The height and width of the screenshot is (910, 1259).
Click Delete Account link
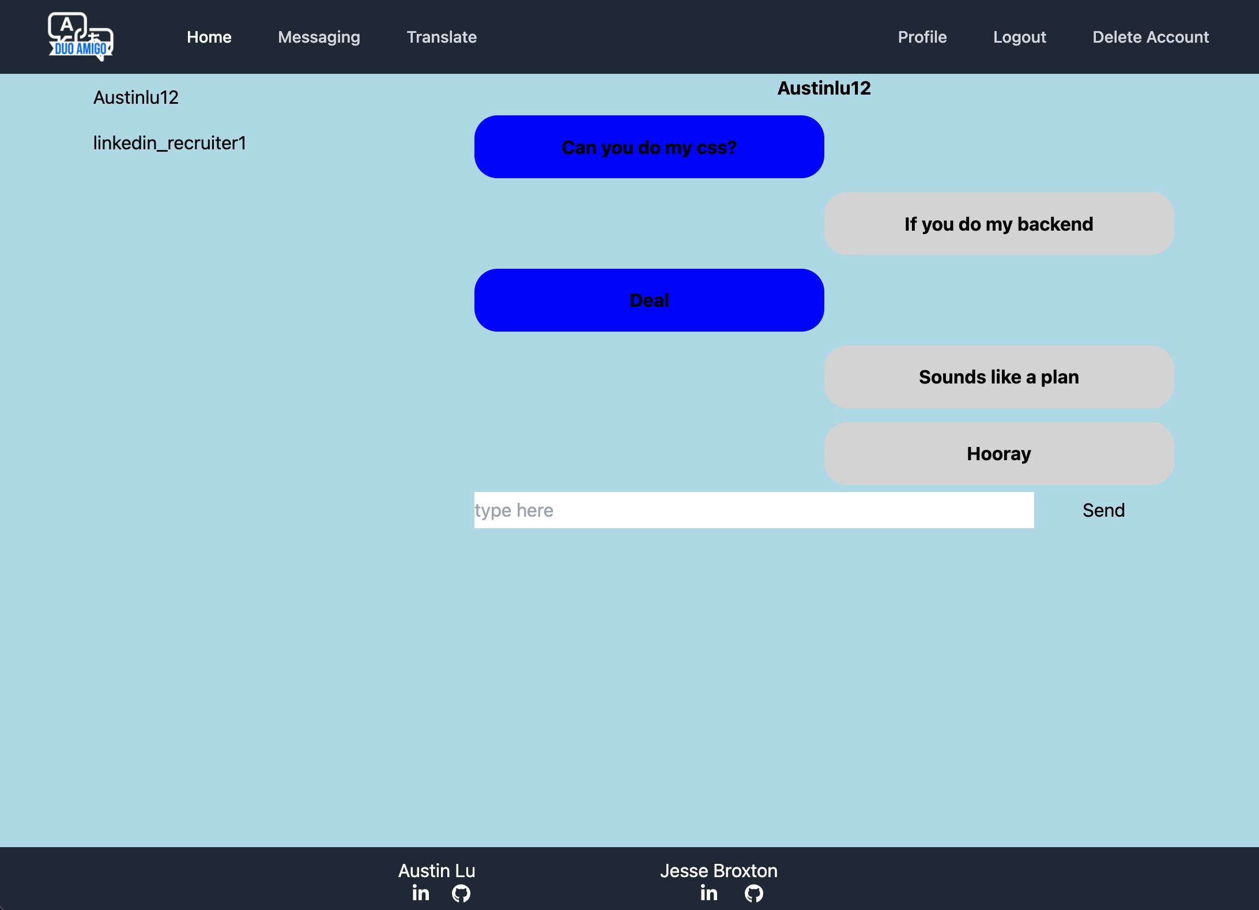tap(1150, 37)
